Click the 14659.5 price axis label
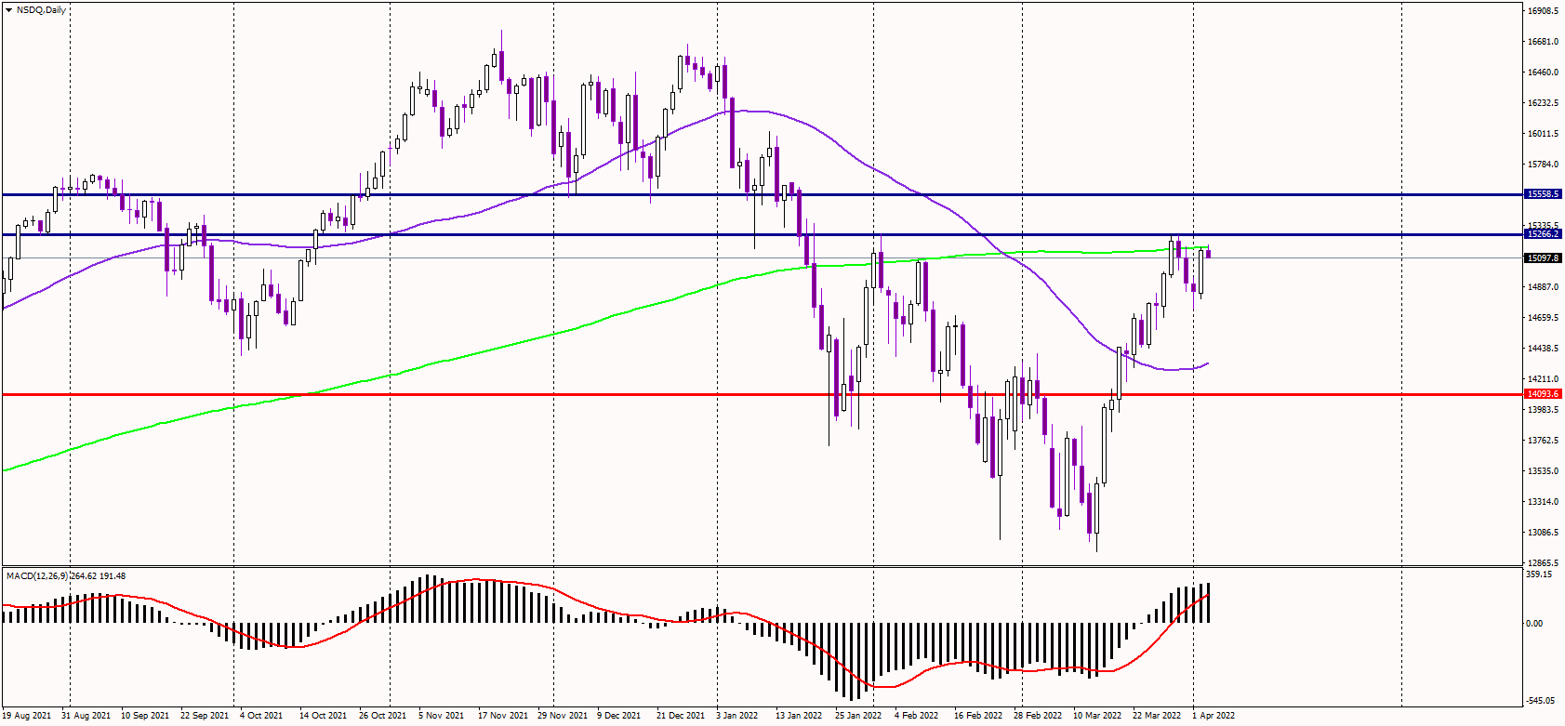1565x726 pixels. [1543, 318]
